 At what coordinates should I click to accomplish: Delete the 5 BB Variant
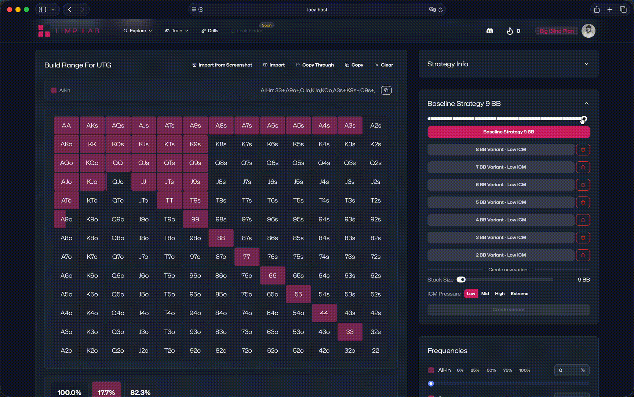tap(583, 202)
